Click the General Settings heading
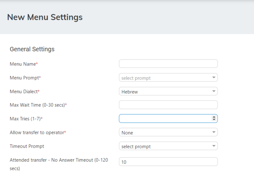This screenshot has width=254, height=171. click(x=32, y=49)
